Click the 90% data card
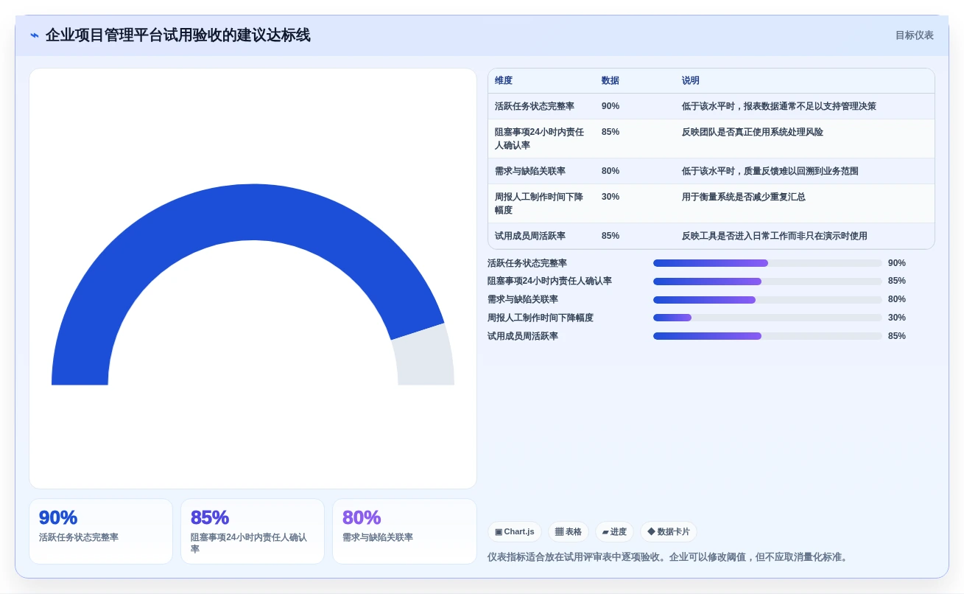964x594 pixels. click(x=101, y=531)
